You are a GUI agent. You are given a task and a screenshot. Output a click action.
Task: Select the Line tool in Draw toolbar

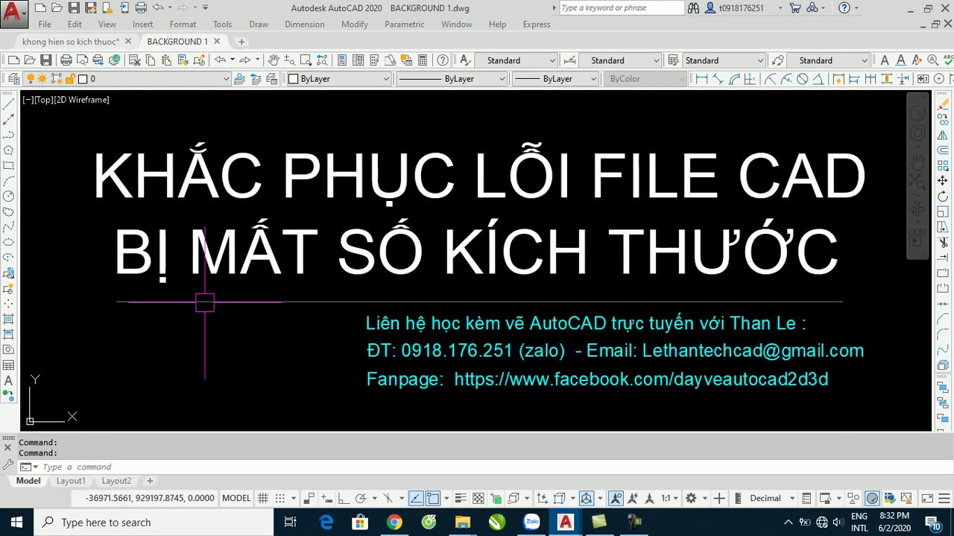pos(9,104)
